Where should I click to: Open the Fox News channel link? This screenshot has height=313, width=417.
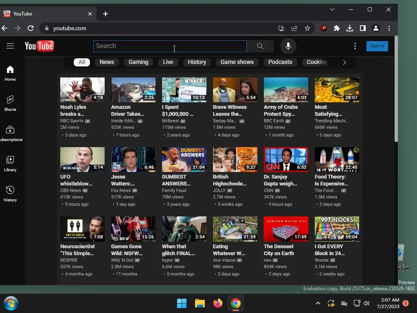[x=121, y=191]
